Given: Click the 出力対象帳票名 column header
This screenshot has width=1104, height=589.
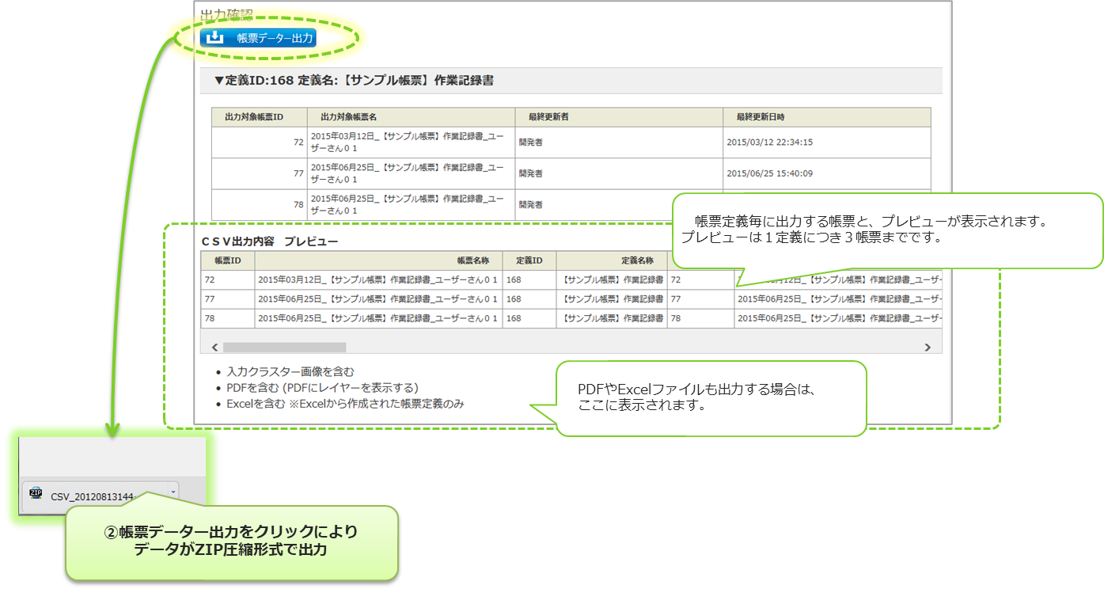Looking at the screenshot, I should pyautogui.click(x=348, y=117).
